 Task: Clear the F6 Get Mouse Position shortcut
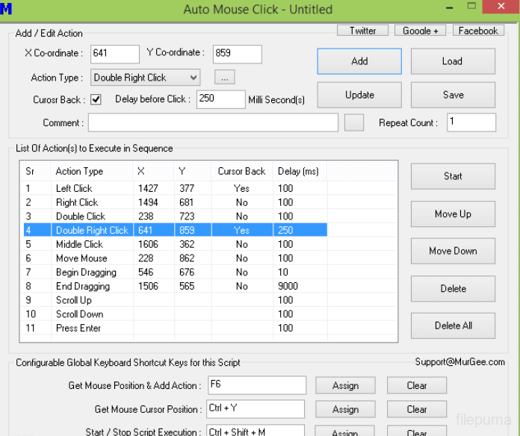(416, 386)
